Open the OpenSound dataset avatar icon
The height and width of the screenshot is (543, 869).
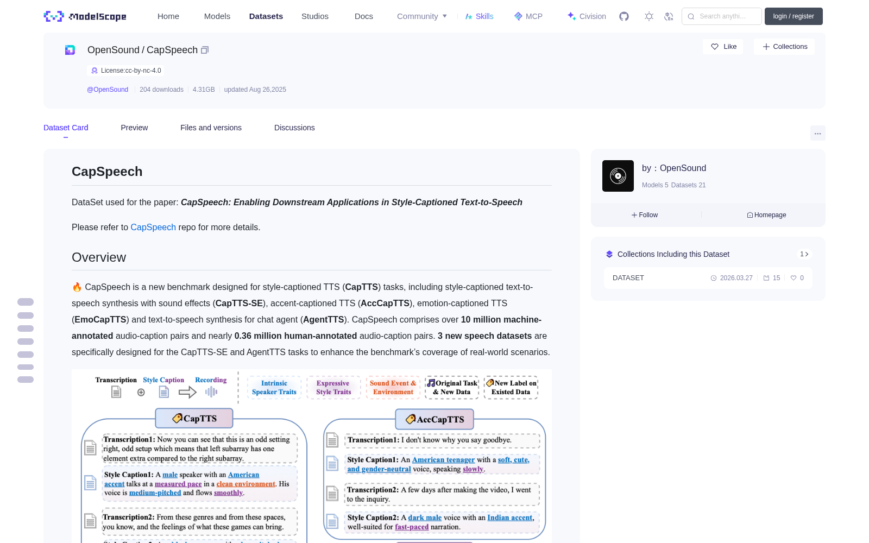point(70,50)
